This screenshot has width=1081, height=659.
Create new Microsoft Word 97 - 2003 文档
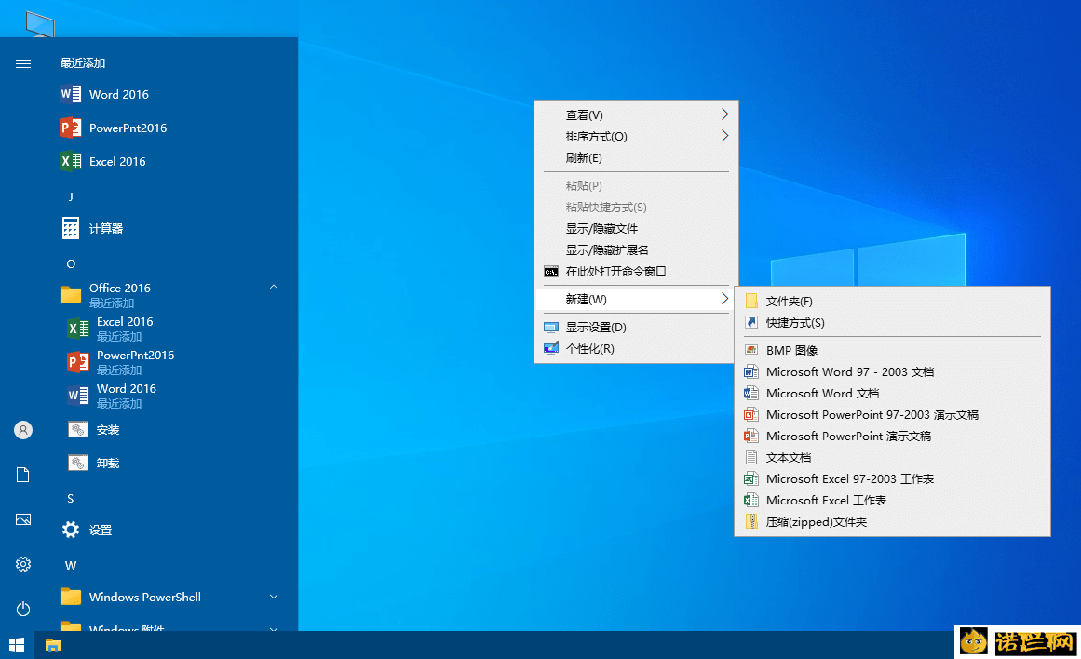point(892,371)
